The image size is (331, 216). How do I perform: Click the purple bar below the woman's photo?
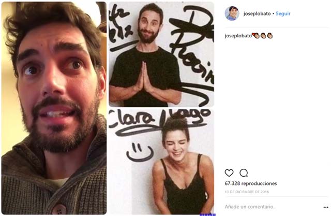click(x=208, y=215)
